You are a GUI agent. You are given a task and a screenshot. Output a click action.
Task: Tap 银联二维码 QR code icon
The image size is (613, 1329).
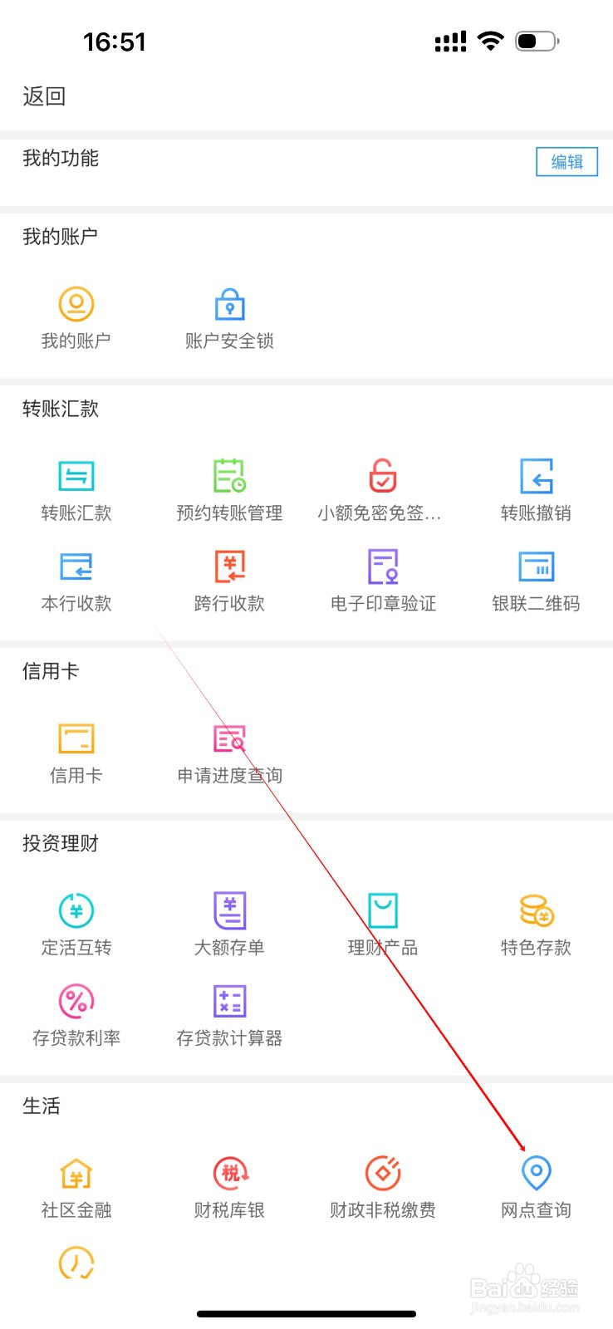537,566
